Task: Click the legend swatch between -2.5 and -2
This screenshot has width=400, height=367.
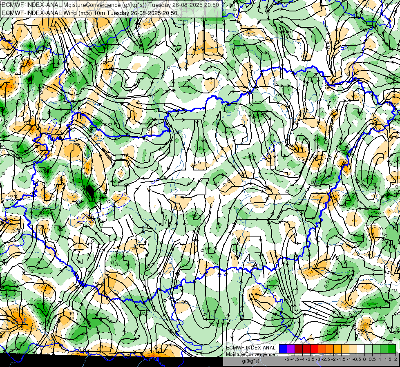Action: 330,349
